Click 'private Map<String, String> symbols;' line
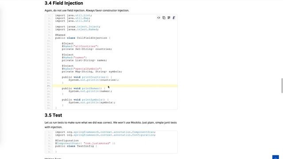This screenshot has height=159, width=283. [x=92, y=72]
